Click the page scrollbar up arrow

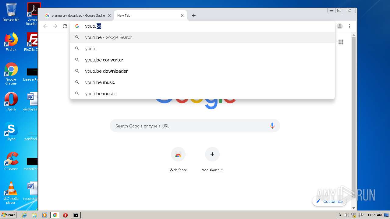354,35
